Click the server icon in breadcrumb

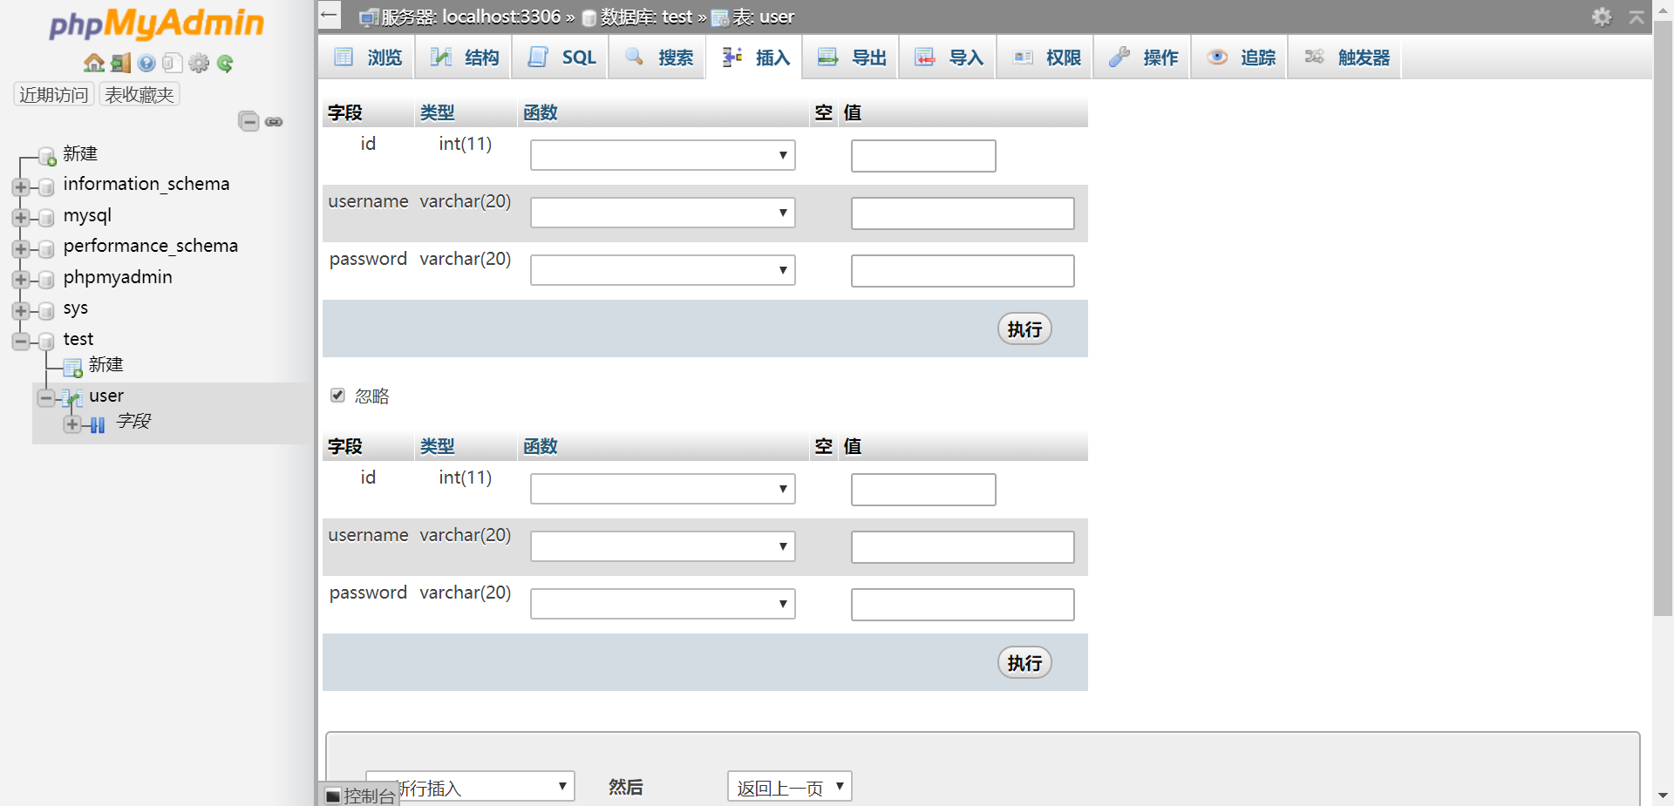click(369, 17)
